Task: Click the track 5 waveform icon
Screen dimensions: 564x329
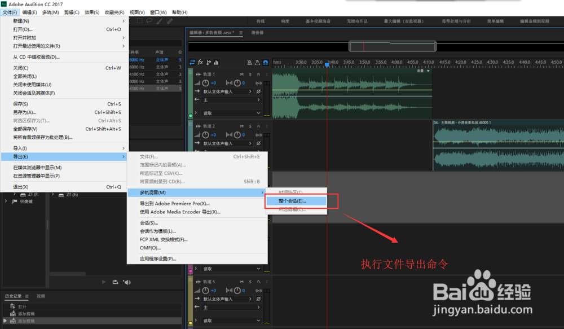Action: [x=198, y=282]
